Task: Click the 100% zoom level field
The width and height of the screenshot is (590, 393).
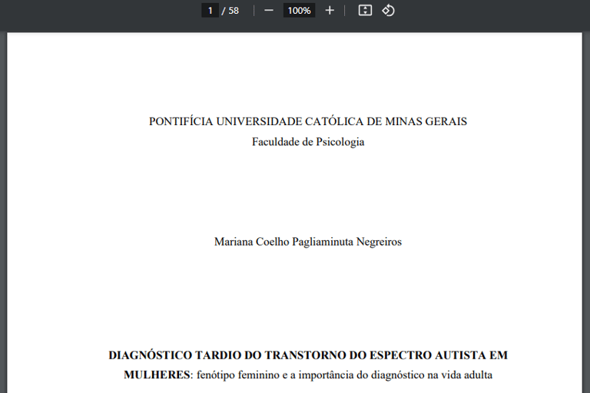Action: tap(299, 11)
